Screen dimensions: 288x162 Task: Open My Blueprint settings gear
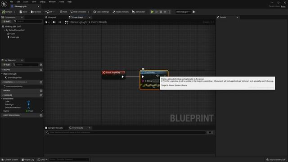pyautogui.click(x=41, y=65)
